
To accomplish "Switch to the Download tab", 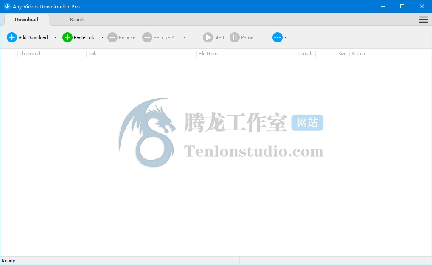I will tap(26, 20).
